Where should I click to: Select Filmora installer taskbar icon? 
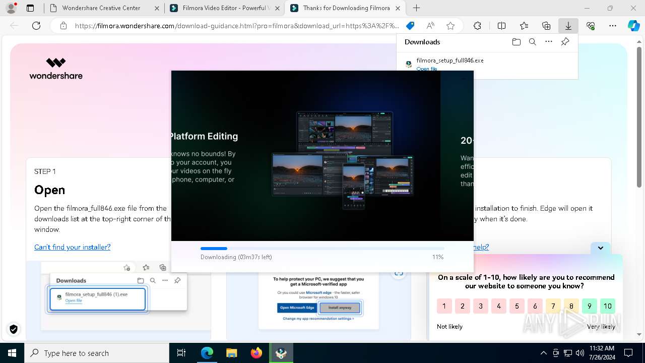click(281, 353)
